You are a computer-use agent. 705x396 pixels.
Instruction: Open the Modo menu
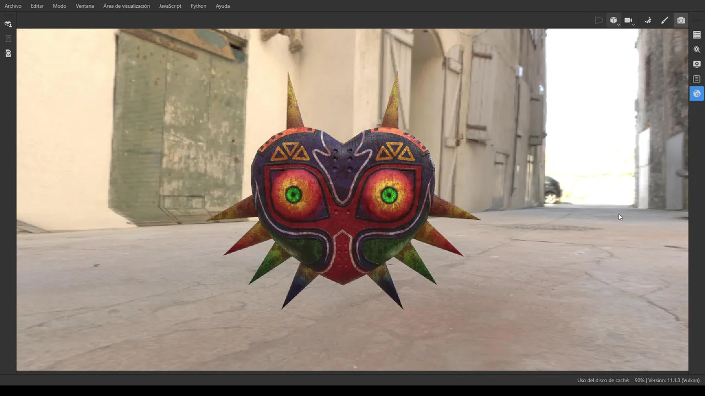(59, 6)
